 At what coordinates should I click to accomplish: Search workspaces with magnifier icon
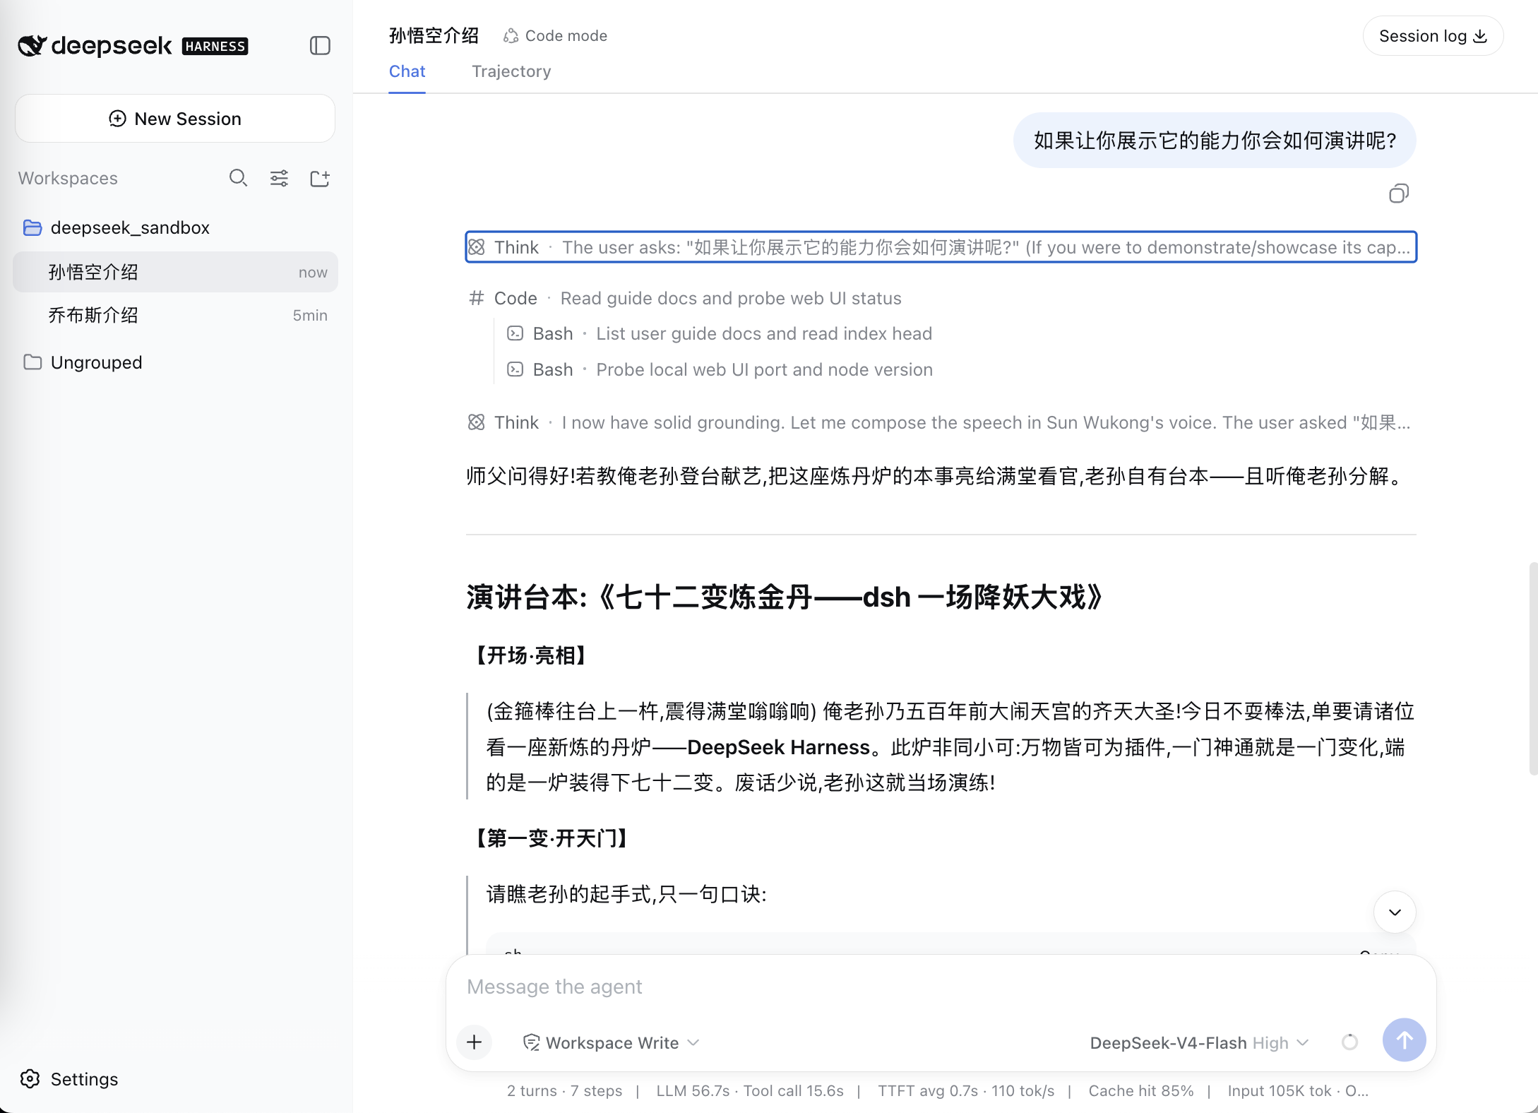click(238, 178)
